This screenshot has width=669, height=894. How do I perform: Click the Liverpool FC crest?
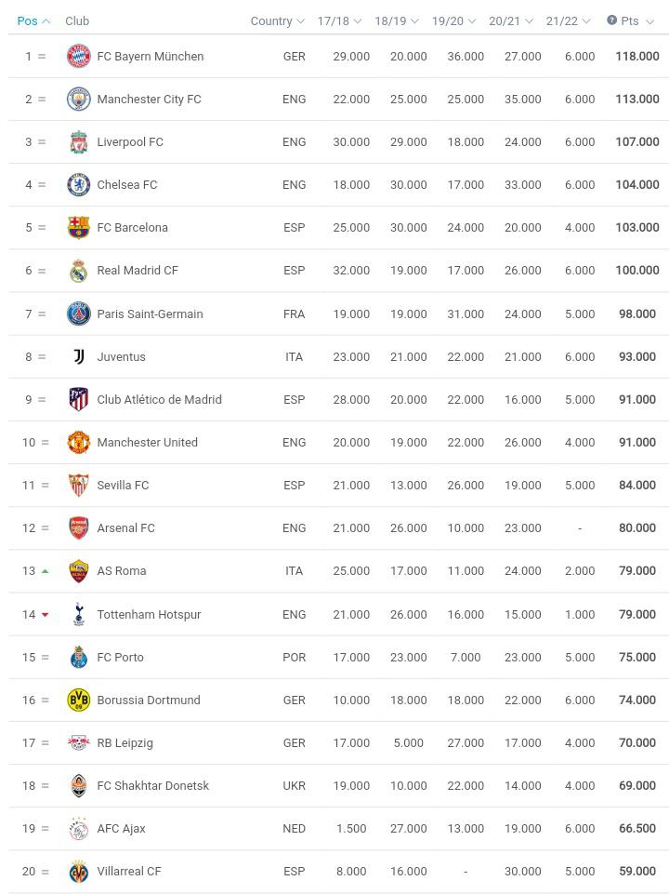79,141
